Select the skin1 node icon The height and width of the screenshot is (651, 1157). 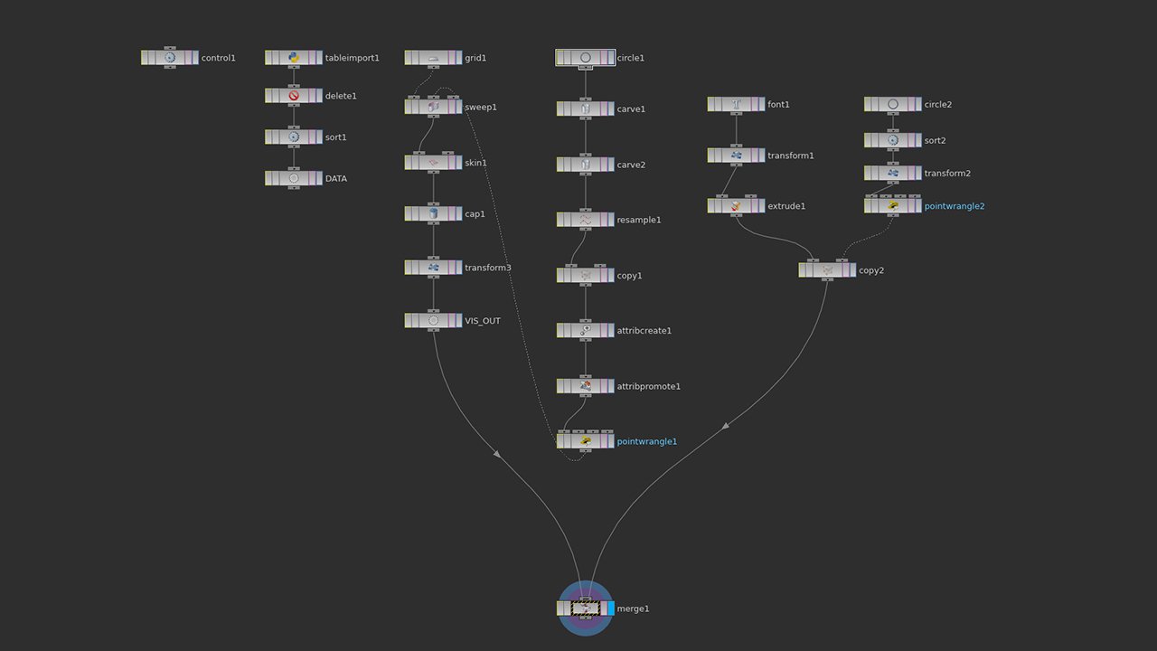click(x=433, y=164)
